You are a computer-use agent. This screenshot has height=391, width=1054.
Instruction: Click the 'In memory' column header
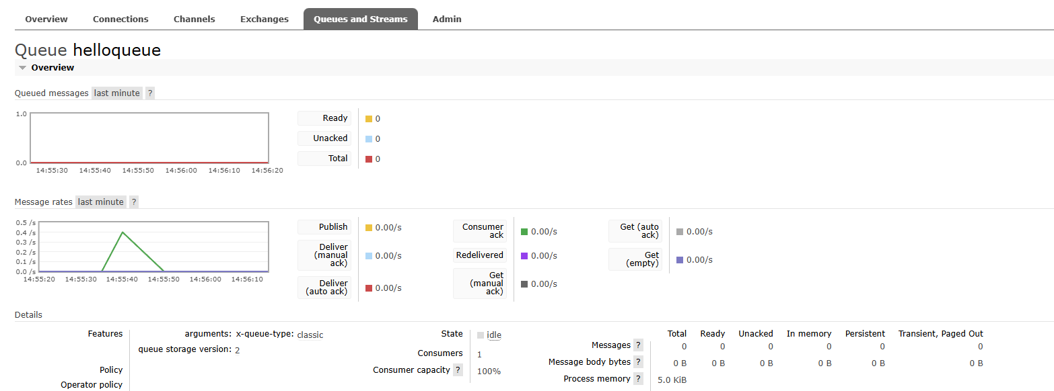point(809,334)
